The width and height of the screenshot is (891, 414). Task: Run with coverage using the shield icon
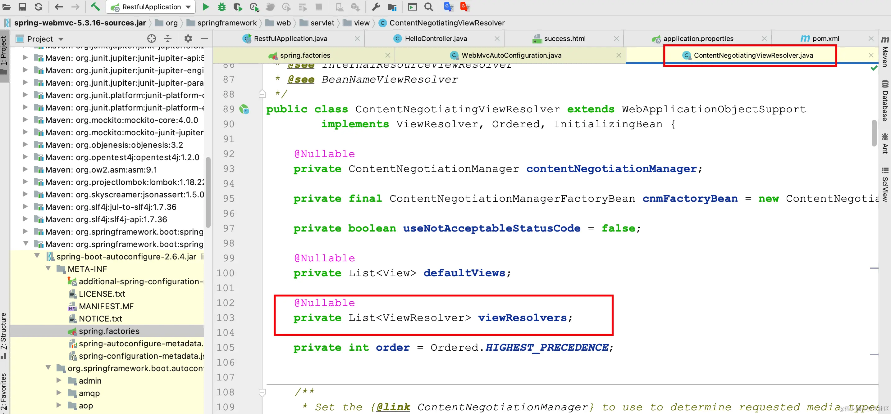coord(238,7)
